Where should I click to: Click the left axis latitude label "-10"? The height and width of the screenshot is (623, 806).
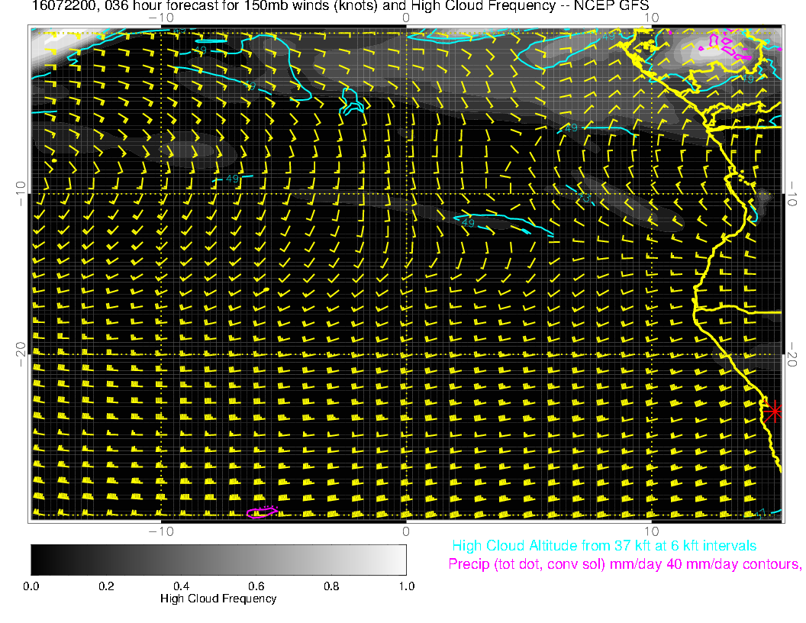[x=21, y=193]
